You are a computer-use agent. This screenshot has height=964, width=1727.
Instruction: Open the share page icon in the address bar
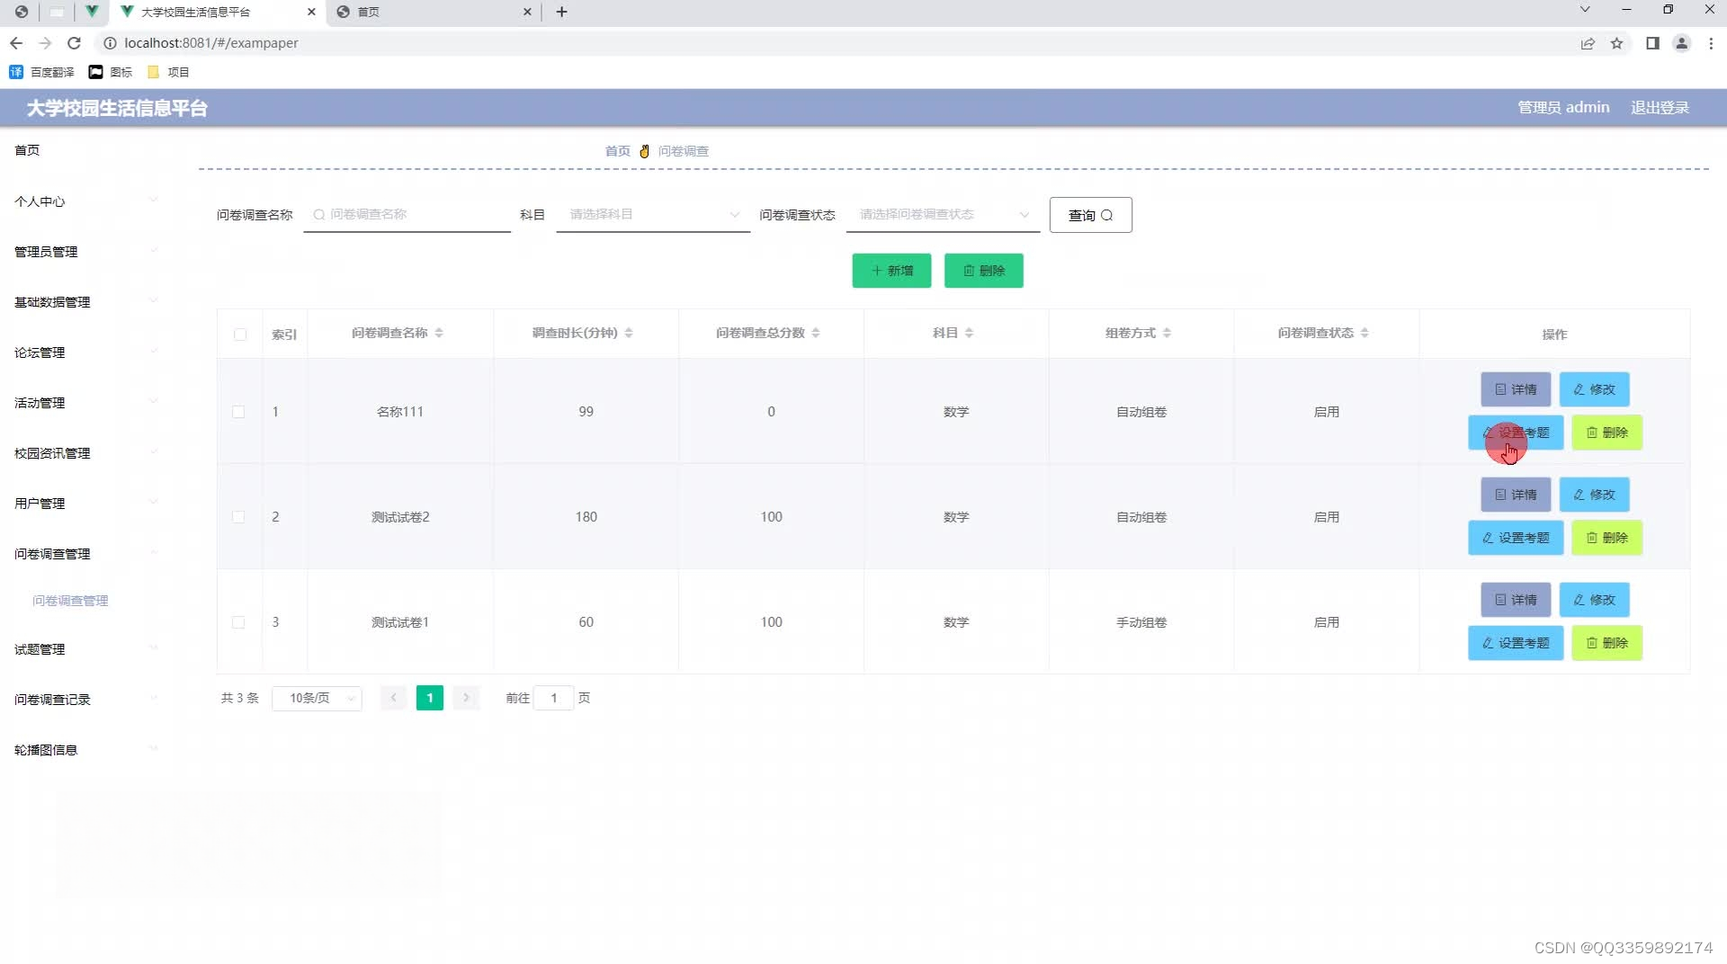click(x=1588, y=43)
